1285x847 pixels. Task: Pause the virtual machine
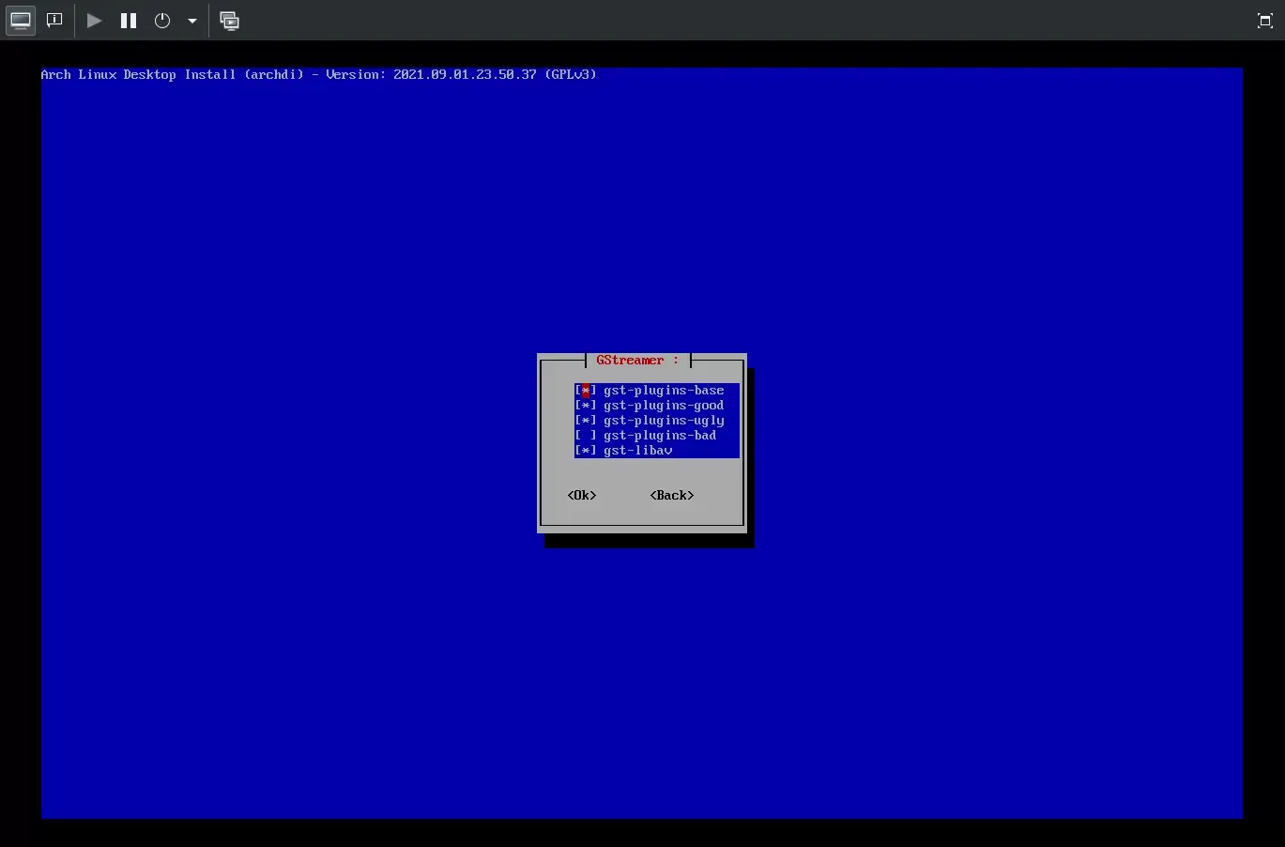(129, 21)
